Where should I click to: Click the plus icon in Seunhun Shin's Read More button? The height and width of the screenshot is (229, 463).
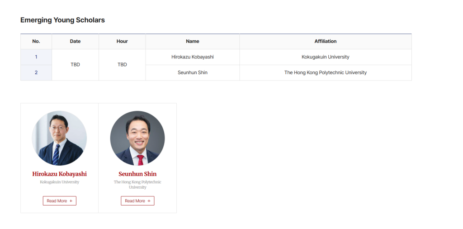149,201
